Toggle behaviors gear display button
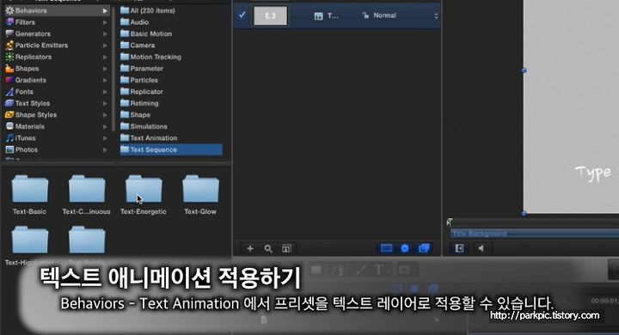 tap(405, 248)
